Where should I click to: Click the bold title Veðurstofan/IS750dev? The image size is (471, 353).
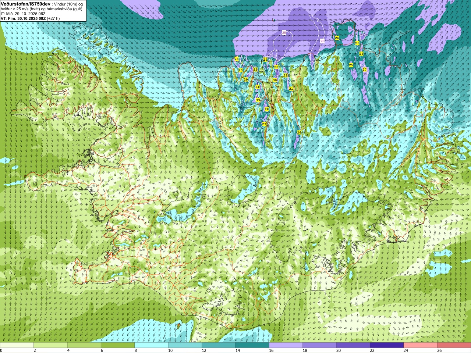25,4
